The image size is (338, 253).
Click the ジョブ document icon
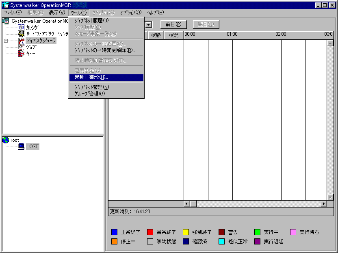click(21, 47)
